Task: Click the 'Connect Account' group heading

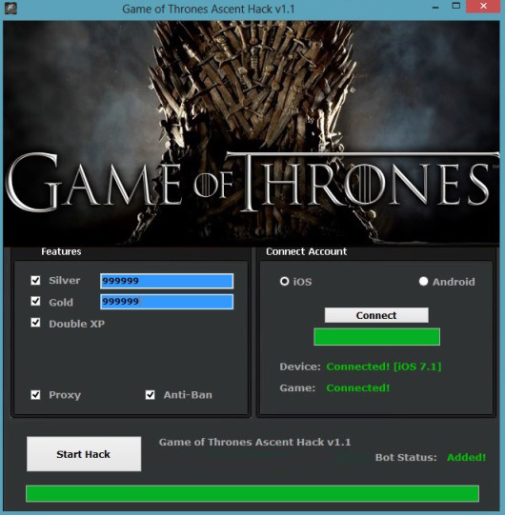Action: tap(307, 251)
